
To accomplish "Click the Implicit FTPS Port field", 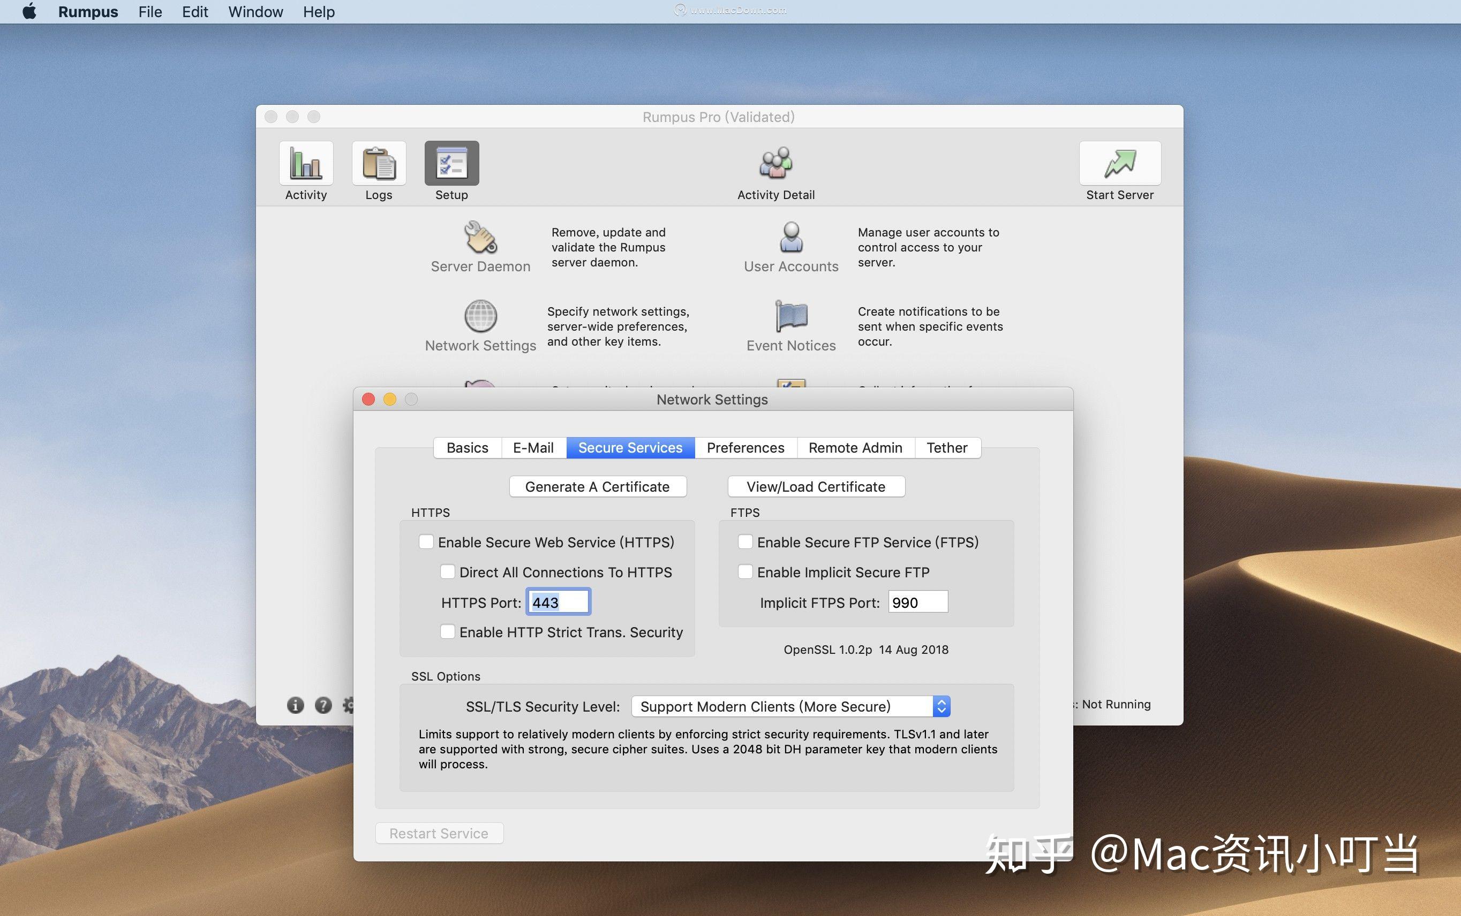I will pyautogui.click(x=918, y=602).
